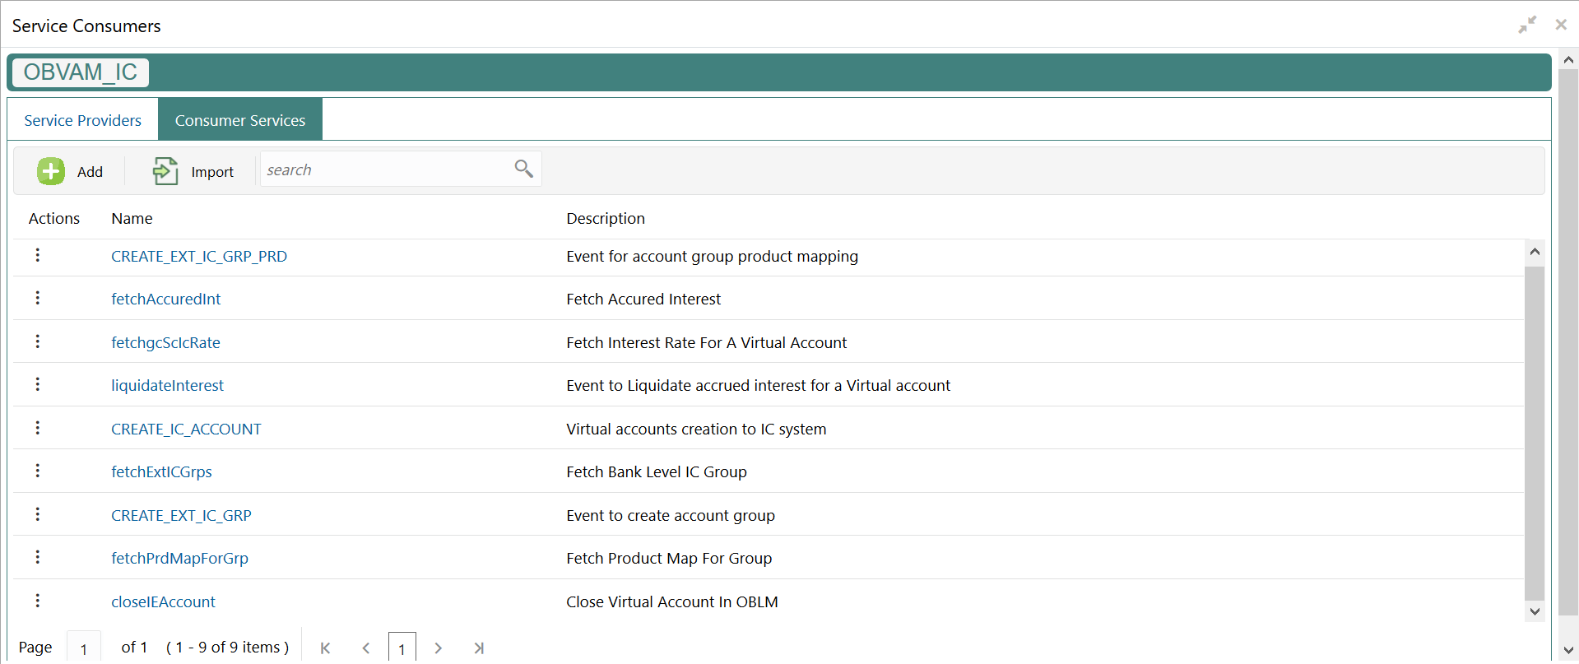Open actions menu for liquidateInterest row

38,384
